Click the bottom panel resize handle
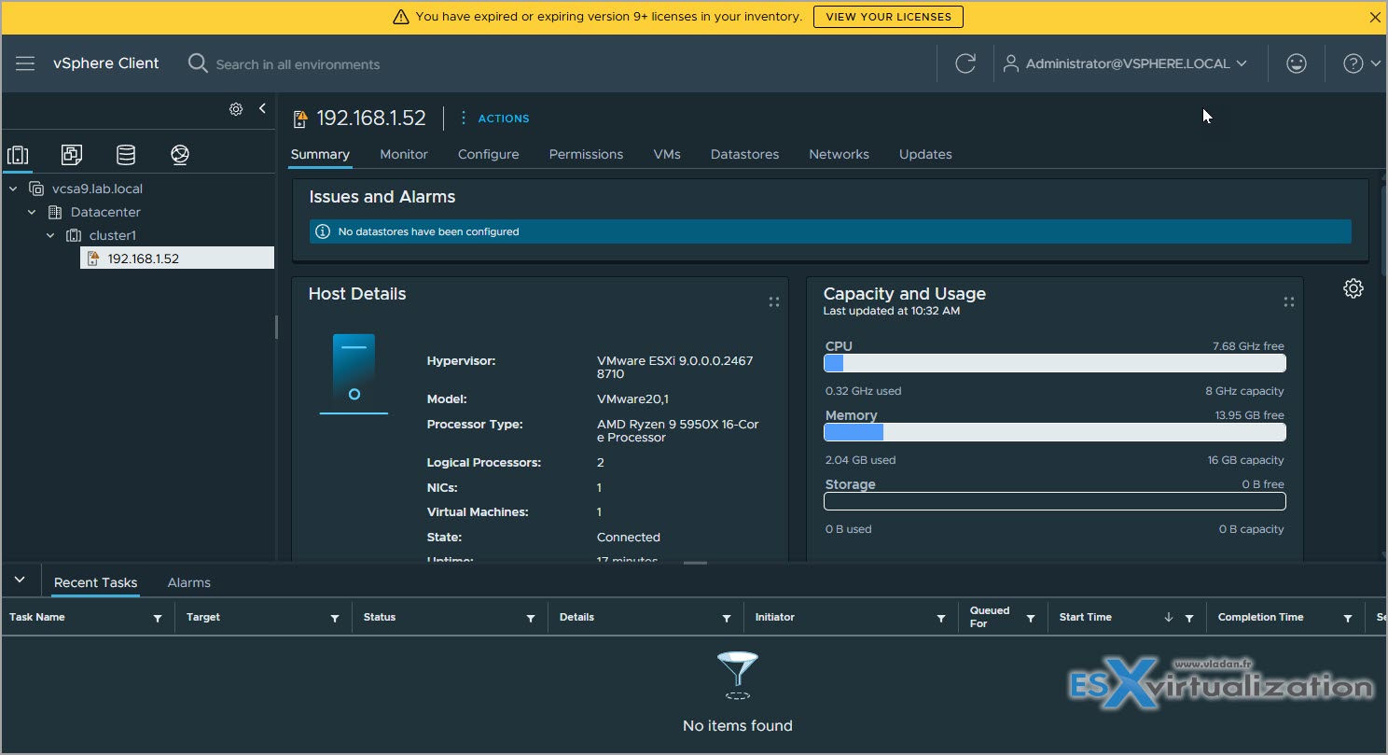Viewport: 1388px width, 755px height. coord(695,563)
